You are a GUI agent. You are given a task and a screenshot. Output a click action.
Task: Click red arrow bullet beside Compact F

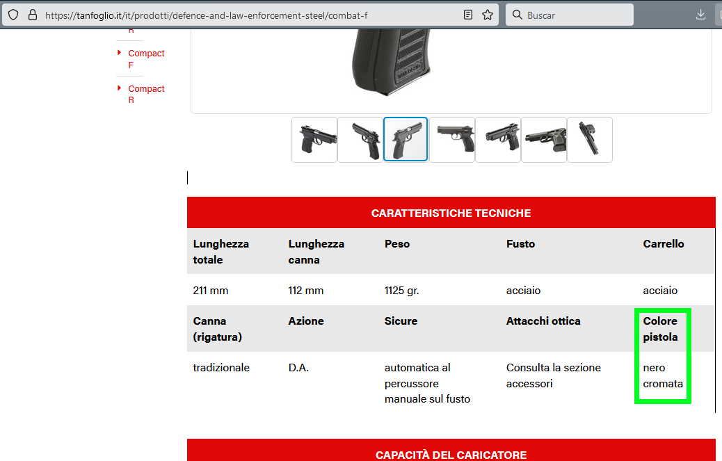point(119,52)
